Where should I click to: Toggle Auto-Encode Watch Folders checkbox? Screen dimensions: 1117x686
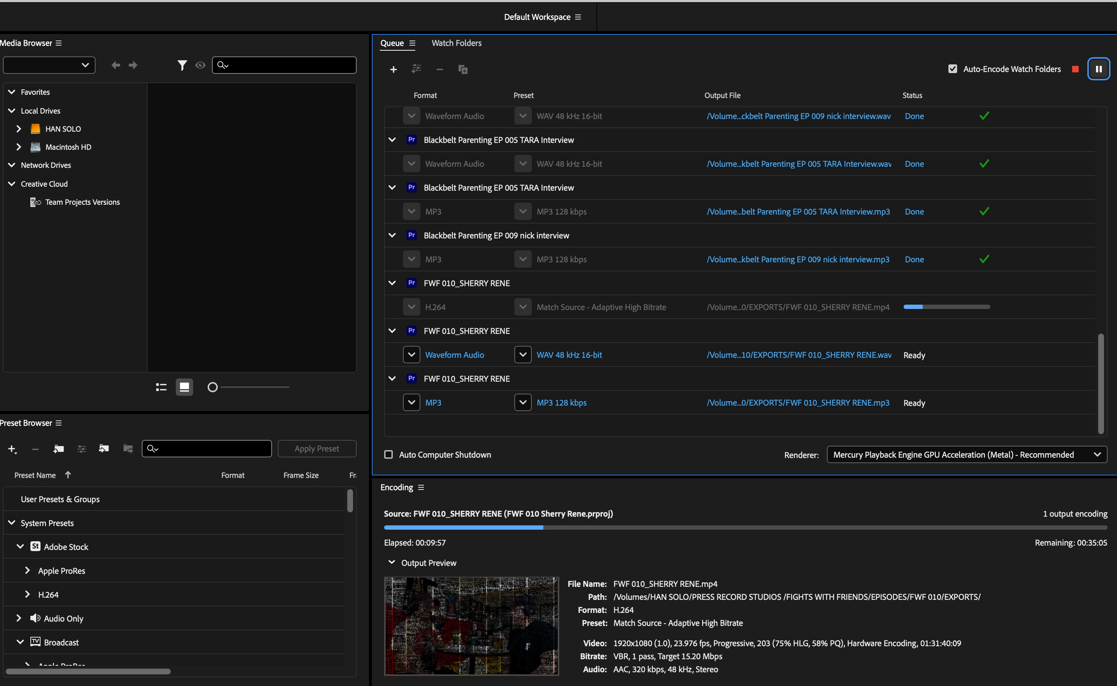tap(952, 69)
